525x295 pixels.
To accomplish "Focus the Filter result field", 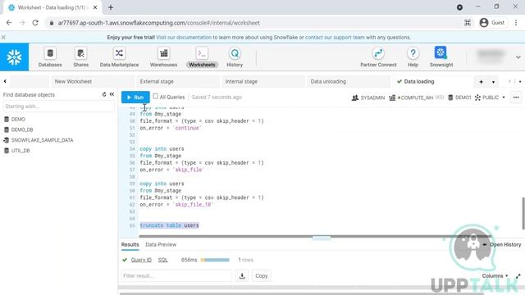I will [176, 276].
